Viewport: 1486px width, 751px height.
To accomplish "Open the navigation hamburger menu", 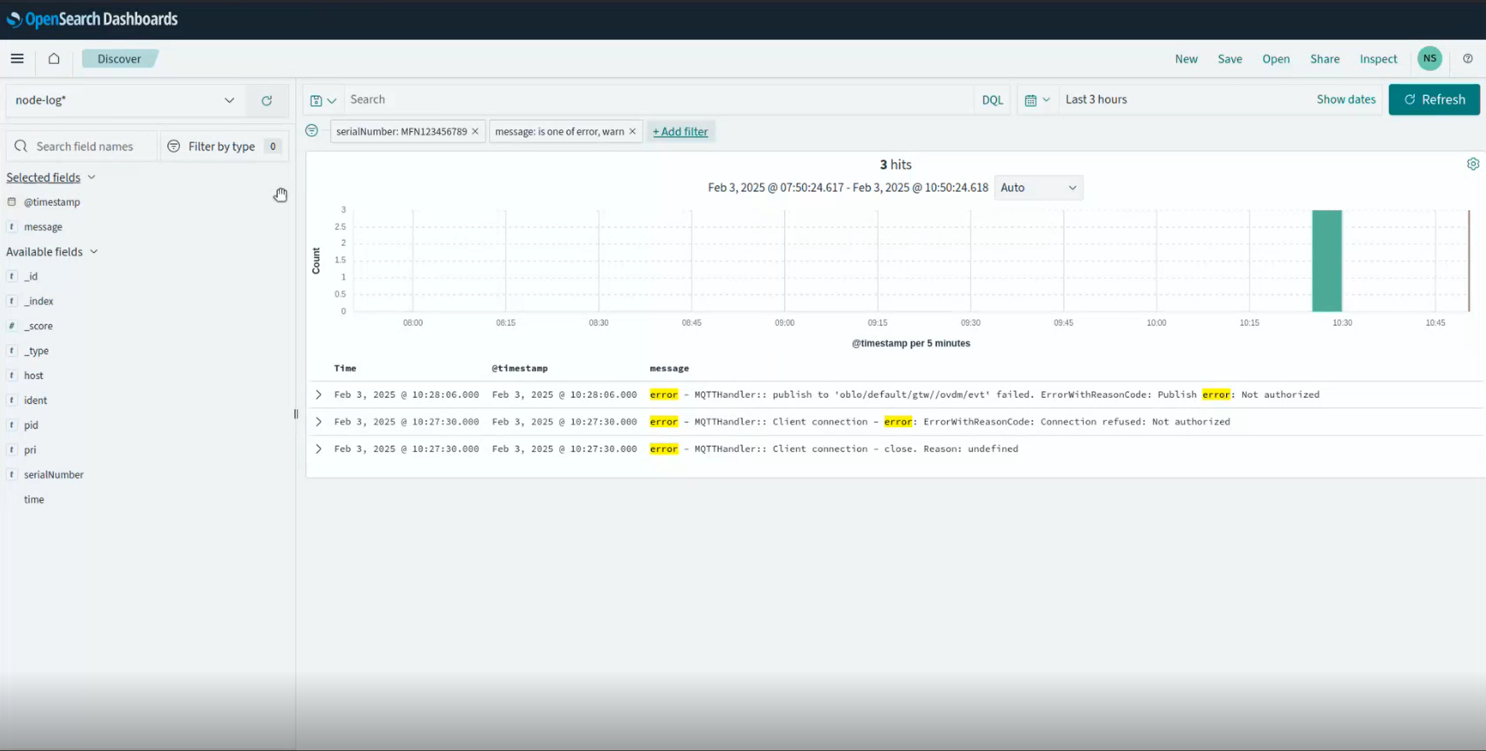I will tap(17, 59).
